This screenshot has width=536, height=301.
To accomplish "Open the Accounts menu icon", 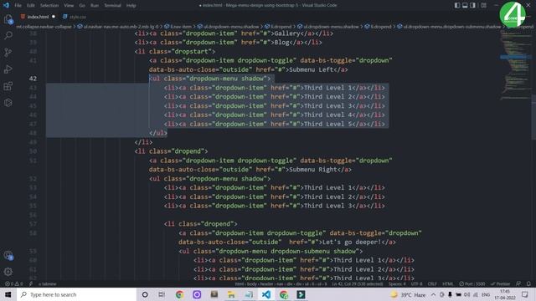I will point(8,255).
